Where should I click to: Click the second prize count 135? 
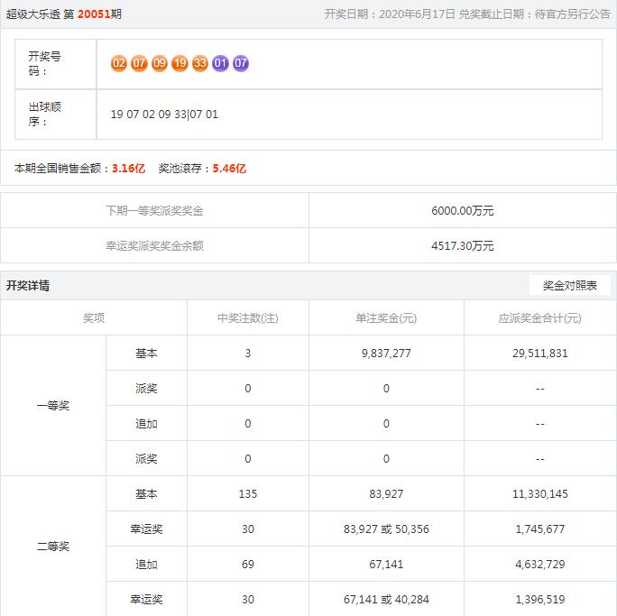click(248, 493)
